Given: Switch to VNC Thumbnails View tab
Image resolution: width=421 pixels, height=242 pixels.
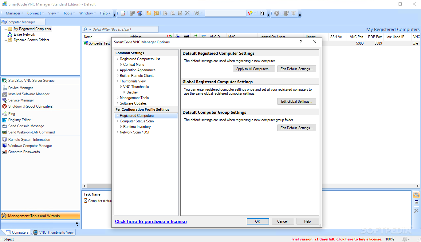Looking at the screenshot, I should coord(53,232).
